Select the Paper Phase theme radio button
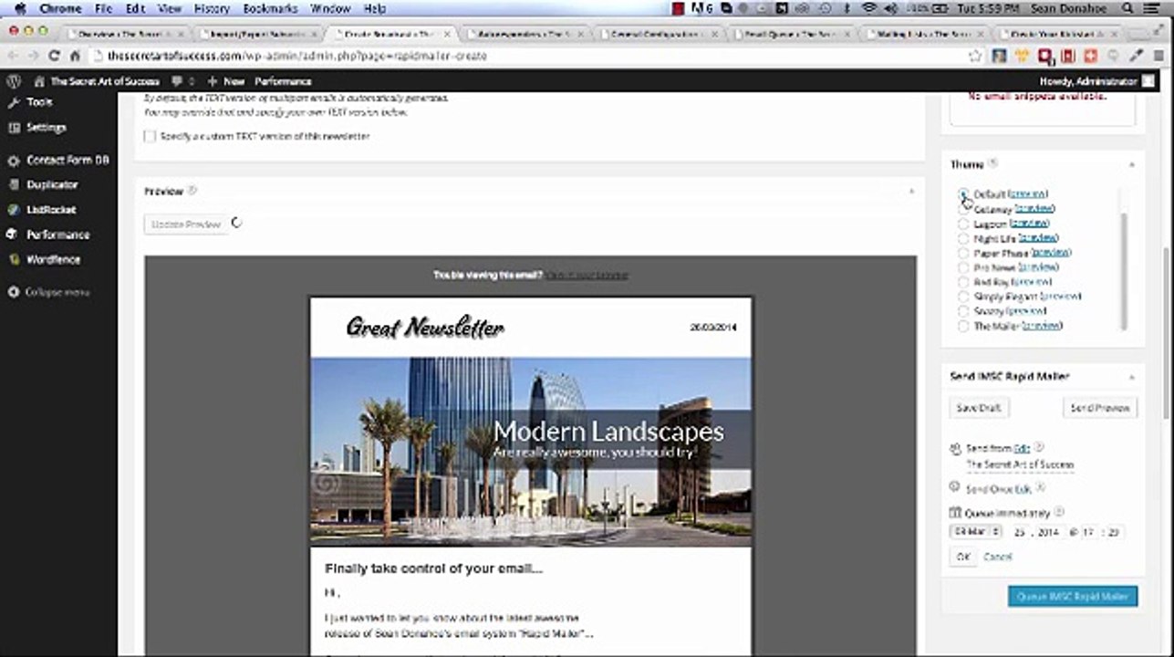The image size is (1174, 657). point(964,253)
